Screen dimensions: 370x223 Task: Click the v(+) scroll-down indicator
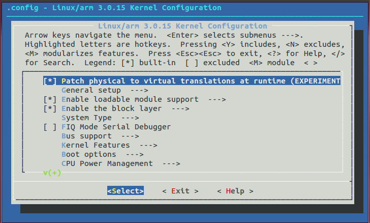coord(52,173)
